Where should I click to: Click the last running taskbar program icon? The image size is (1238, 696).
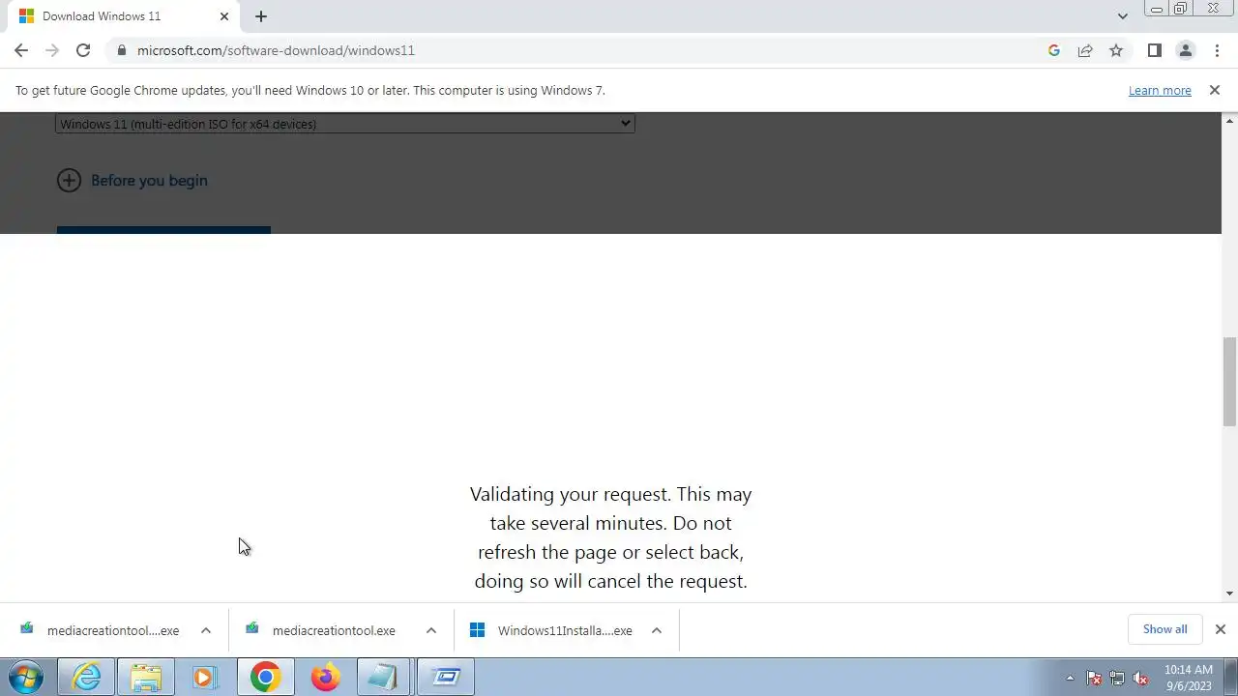[446, 678]
